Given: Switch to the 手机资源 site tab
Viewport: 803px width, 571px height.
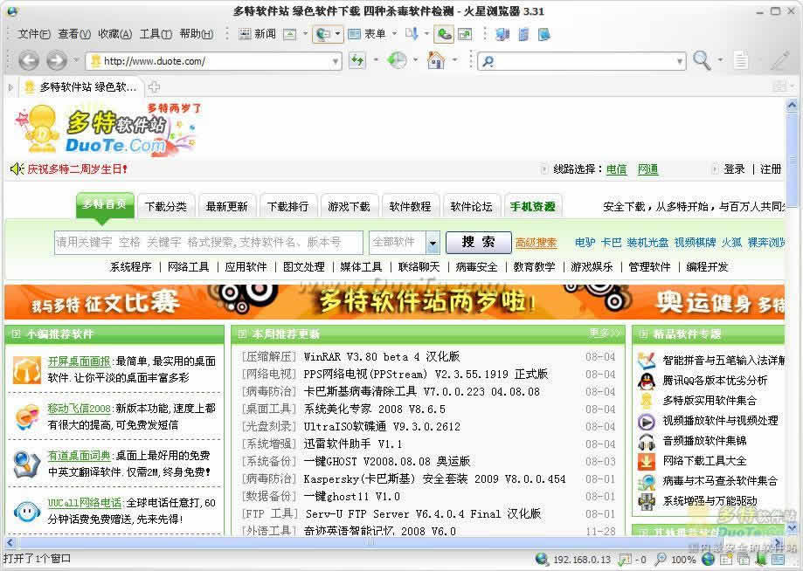Looking at the screenshot, I should [x=533, y=206].
